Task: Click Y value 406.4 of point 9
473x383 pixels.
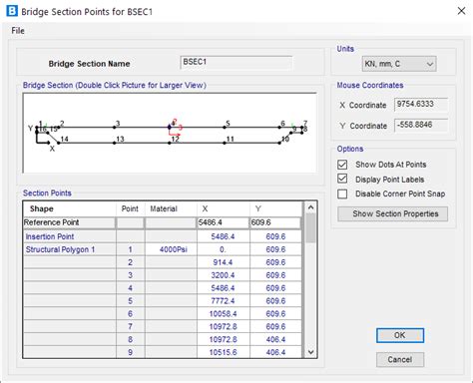Action: click(275, 352)
